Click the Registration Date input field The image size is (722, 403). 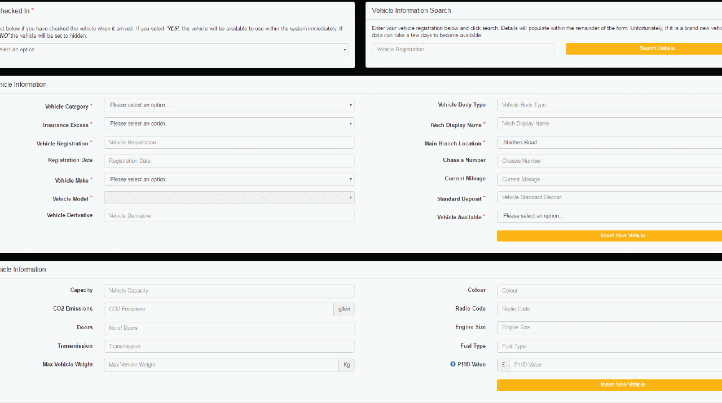click(229, 161)
